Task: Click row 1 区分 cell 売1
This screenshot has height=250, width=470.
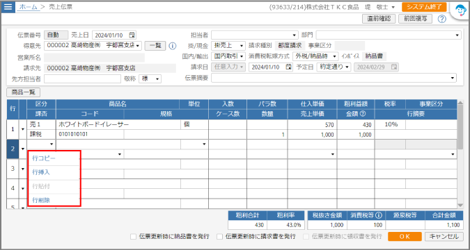Action: coord(41,125)
